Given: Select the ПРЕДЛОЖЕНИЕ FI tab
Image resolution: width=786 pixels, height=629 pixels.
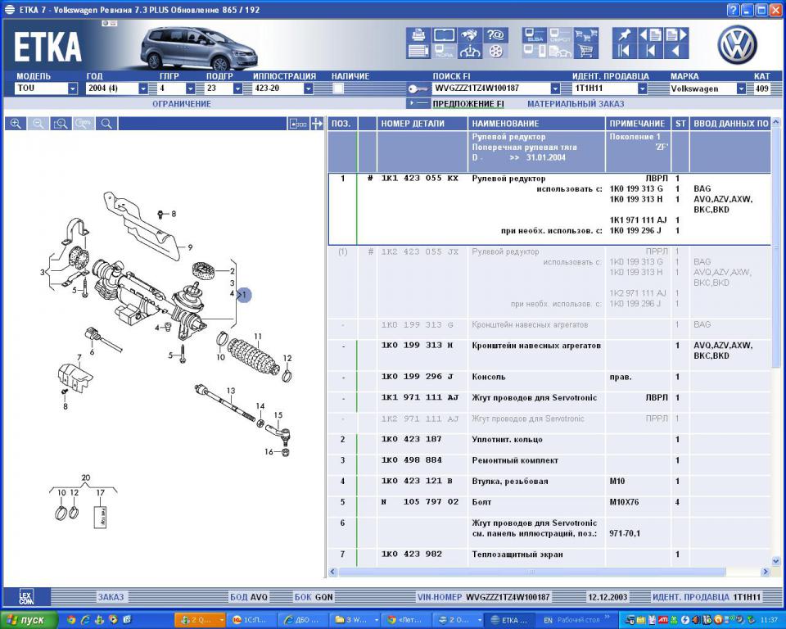Looking at the screenshot, I should (x=468, y=104).
